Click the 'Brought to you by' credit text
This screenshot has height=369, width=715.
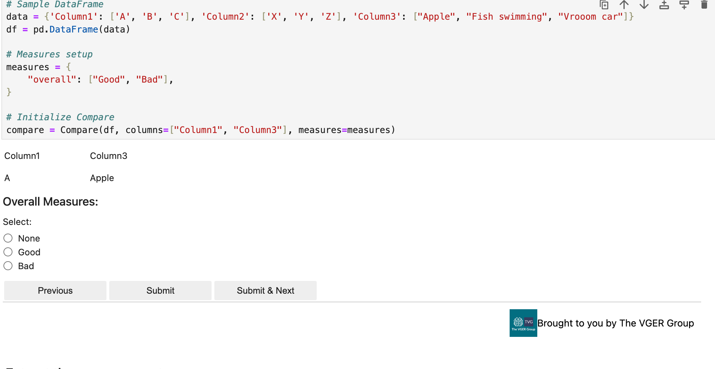(615, 323)
